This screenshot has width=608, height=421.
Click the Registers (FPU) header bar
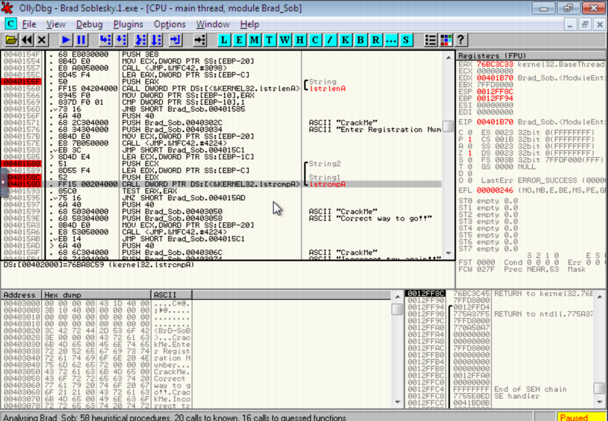point(531,56)
